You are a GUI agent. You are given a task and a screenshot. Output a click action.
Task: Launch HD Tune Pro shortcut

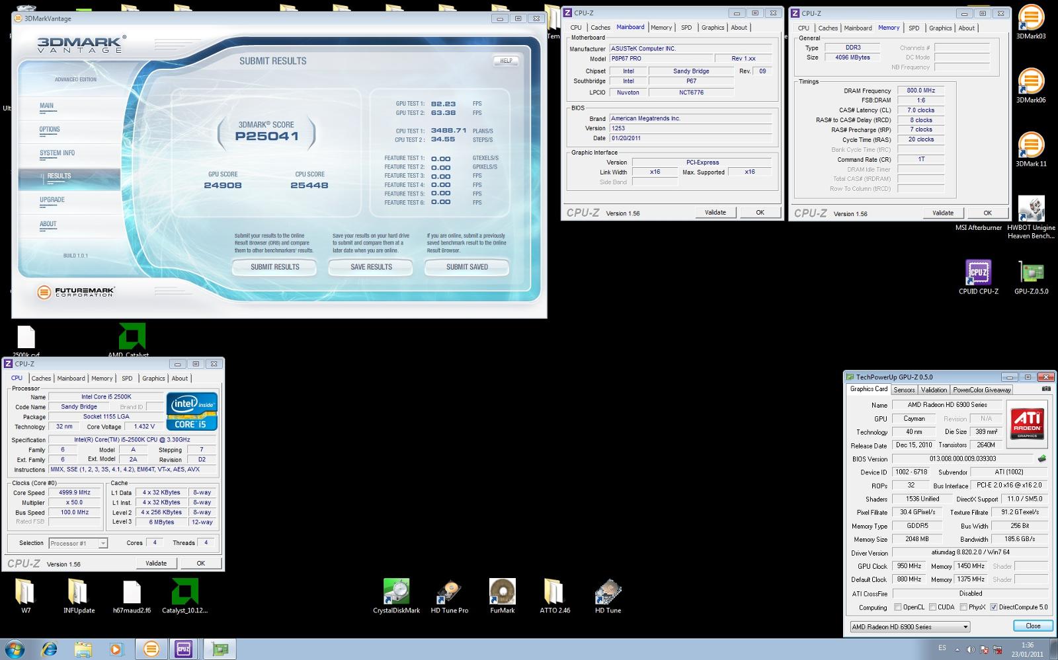click(x=449, y=596)
